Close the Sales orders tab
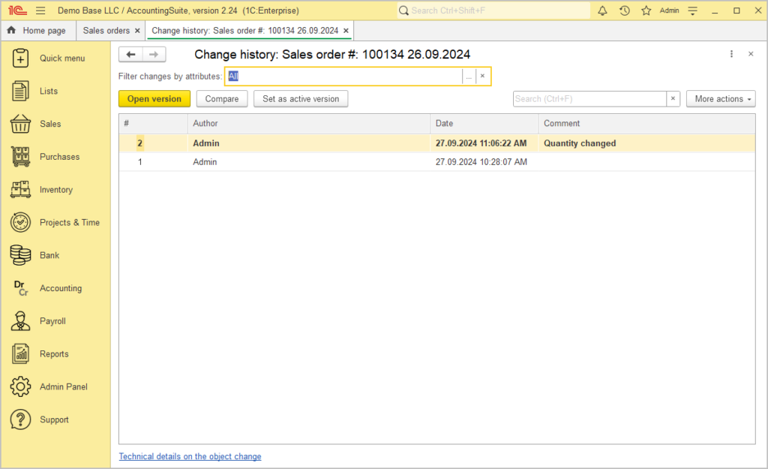The image size is (768, 469). tap(137, 30)
